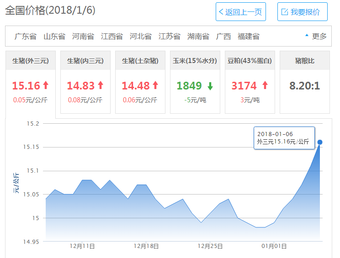Viewport: 340px width, 258px height.
Task: Switch to 生猪(内三元) price tab
Action: (x=85, y=60)
